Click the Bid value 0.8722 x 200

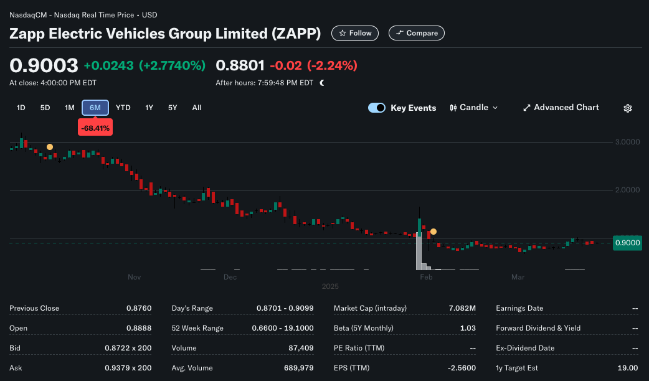pyautogui.click(x=128, y=348)
